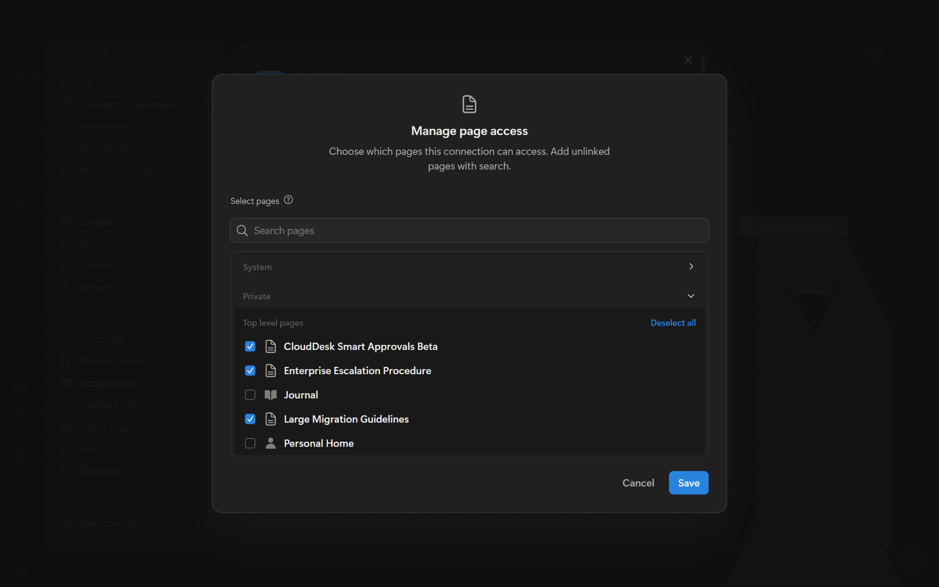The height and width of the screenshot is (587, 939).
Task: Click the search magnifier icon
Action: click(x=242, y=230)
